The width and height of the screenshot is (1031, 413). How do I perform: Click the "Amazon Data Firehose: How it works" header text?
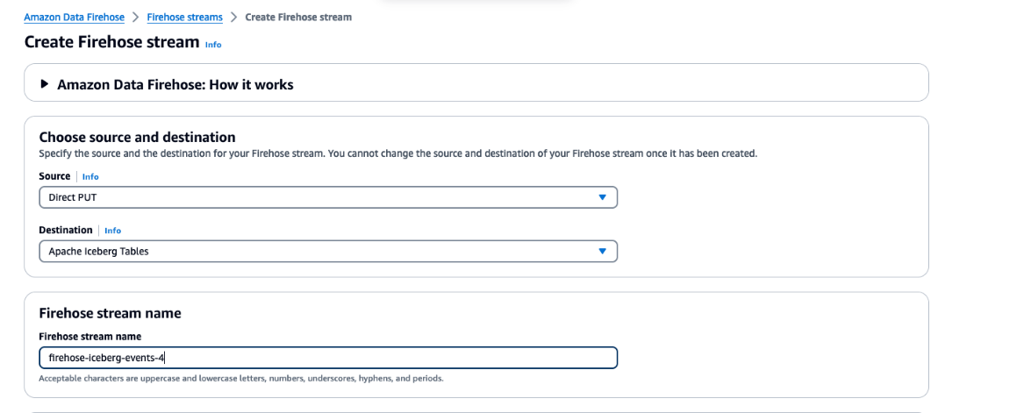[x=175, y=85]
